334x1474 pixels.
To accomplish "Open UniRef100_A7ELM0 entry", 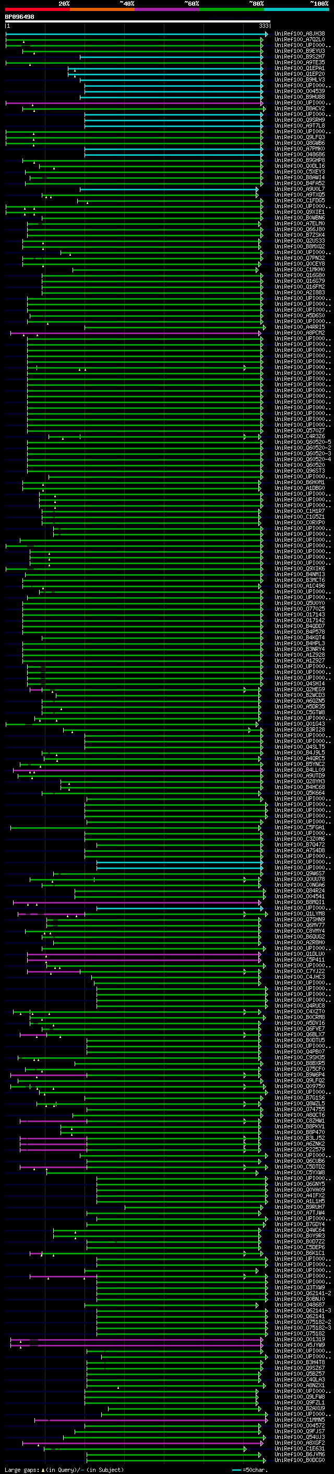I will pos(300,223).
